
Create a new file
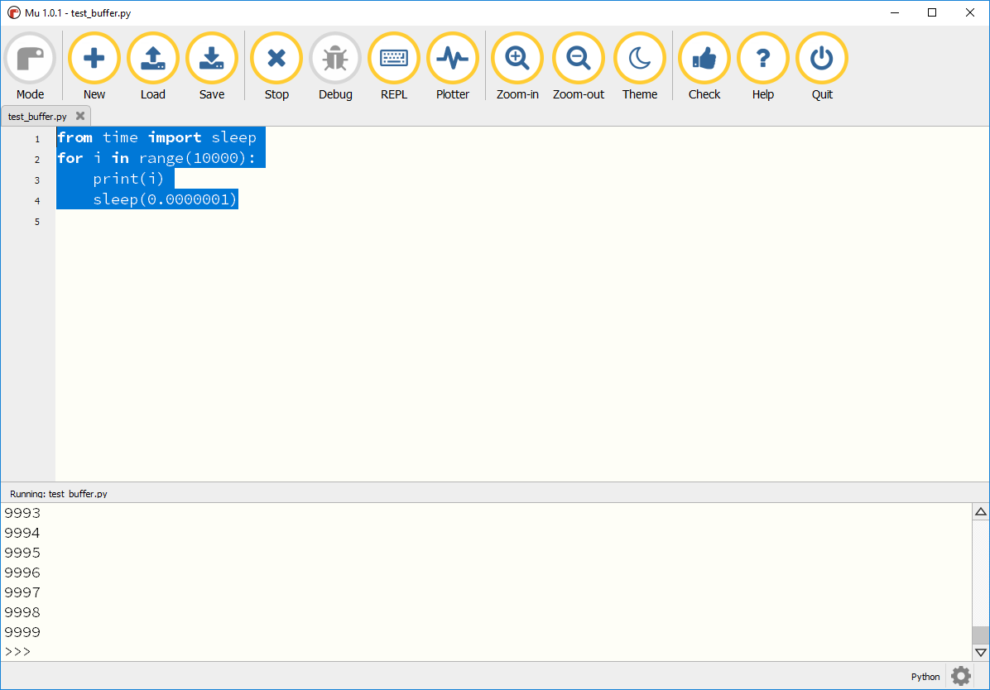coord(94,58)
